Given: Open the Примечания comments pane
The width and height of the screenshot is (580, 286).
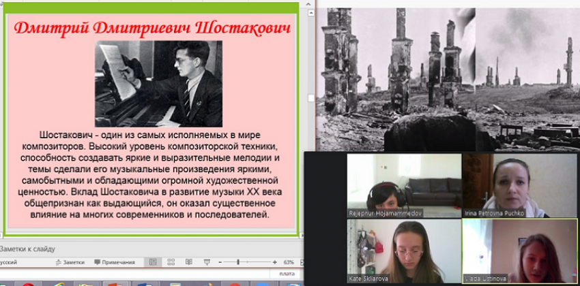Looking at the screenshot, I should click(x=114, y=262).
